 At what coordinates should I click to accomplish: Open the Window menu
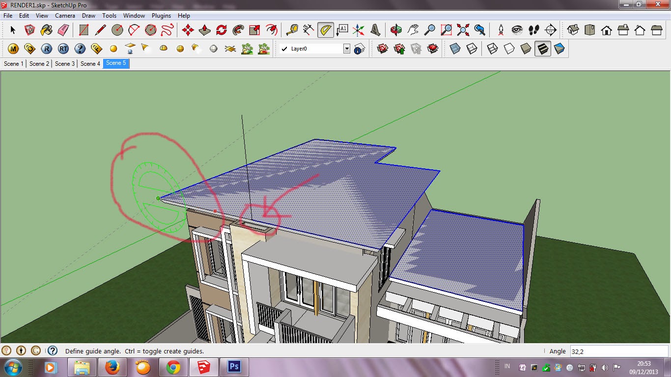(134, 16)
